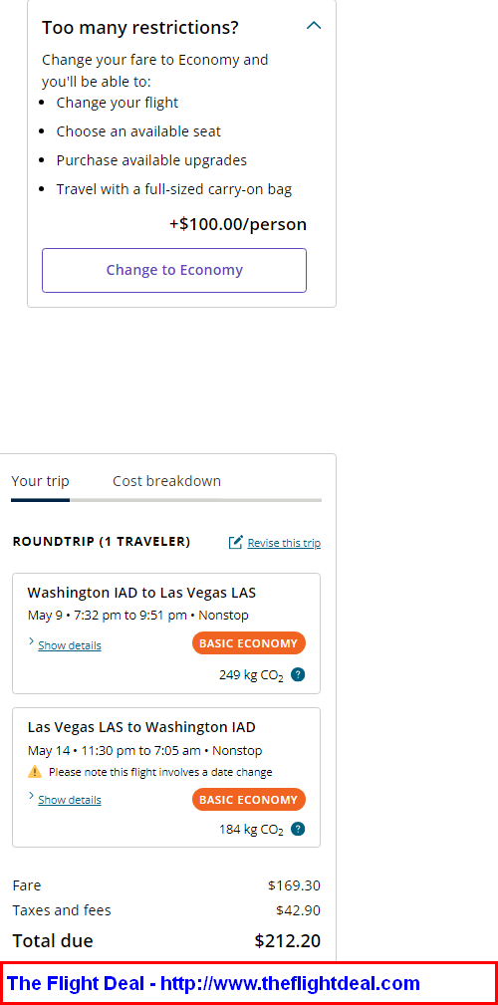Open CO2 help icon for 184 kg flight
The image size is (498, 1005).
(298, 830)
